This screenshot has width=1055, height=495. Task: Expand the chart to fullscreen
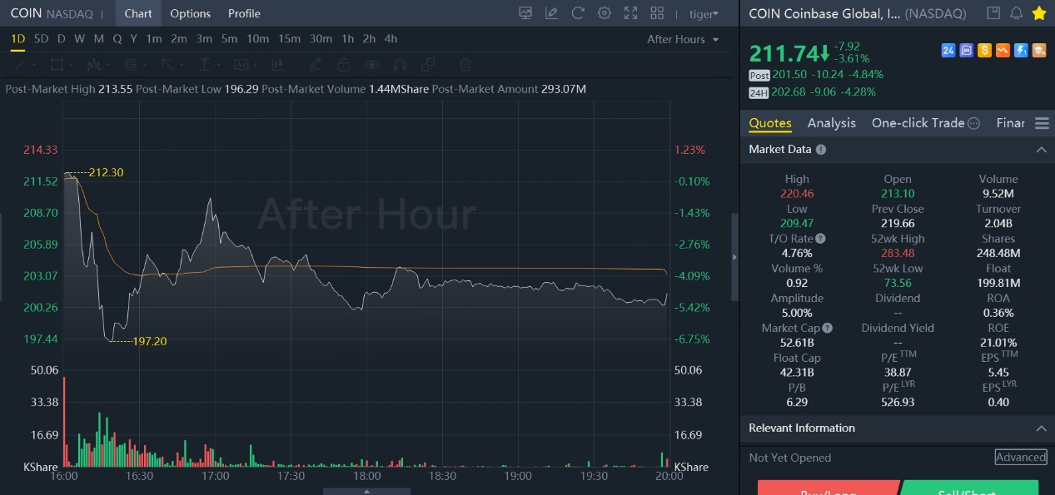631,13
